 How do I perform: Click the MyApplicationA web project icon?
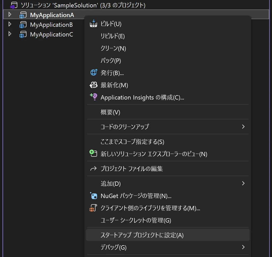coord(23,15)
